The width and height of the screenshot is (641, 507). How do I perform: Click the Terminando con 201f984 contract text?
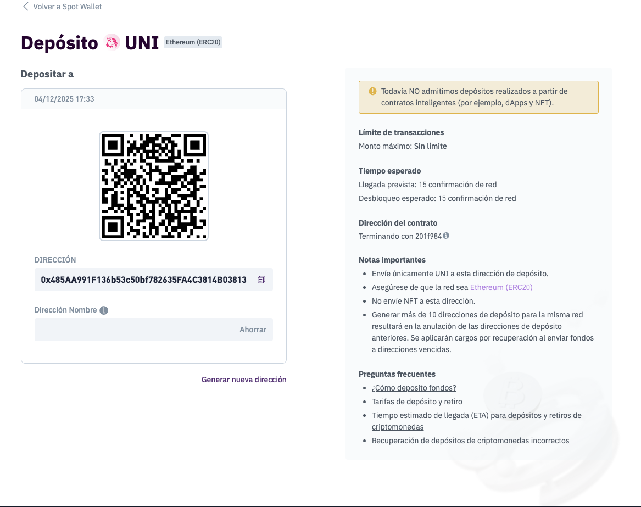[x=400, y=236]
